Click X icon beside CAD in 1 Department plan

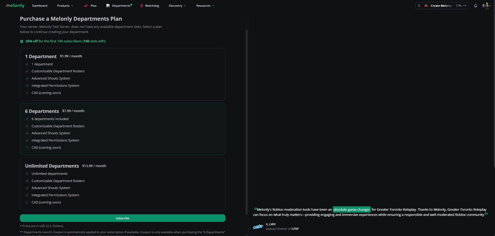click(27, 93)
